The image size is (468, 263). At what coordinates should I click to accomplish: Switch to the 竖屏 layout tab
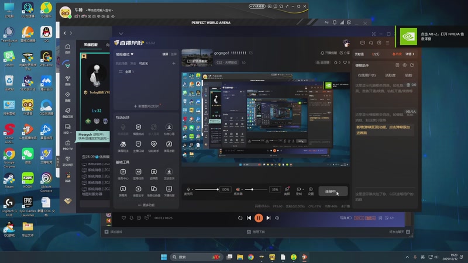[174, 54]
